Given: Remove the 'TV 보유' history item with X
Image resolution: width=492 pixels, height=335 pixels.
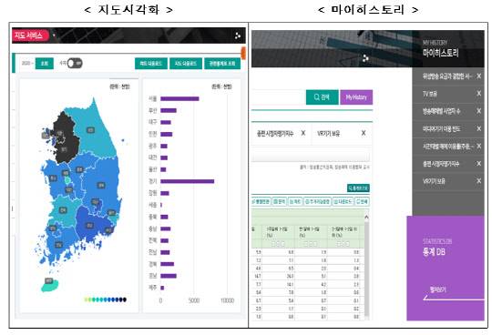Looking at the screenshot, I should coord(479,94).
